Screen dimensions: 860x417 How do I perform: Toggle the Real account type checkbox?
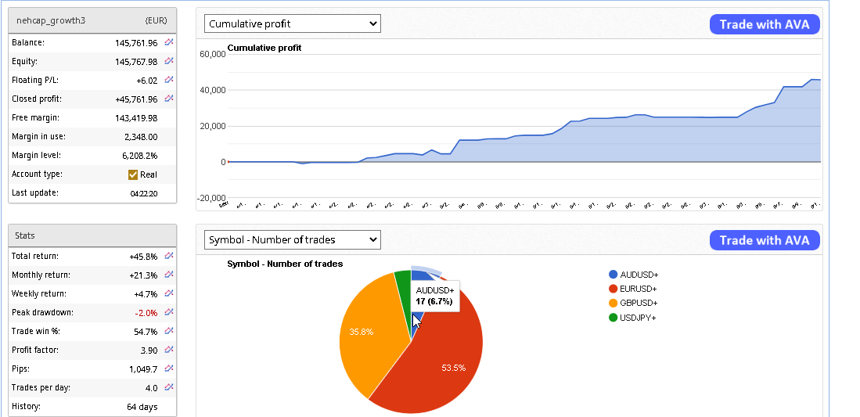133,174
